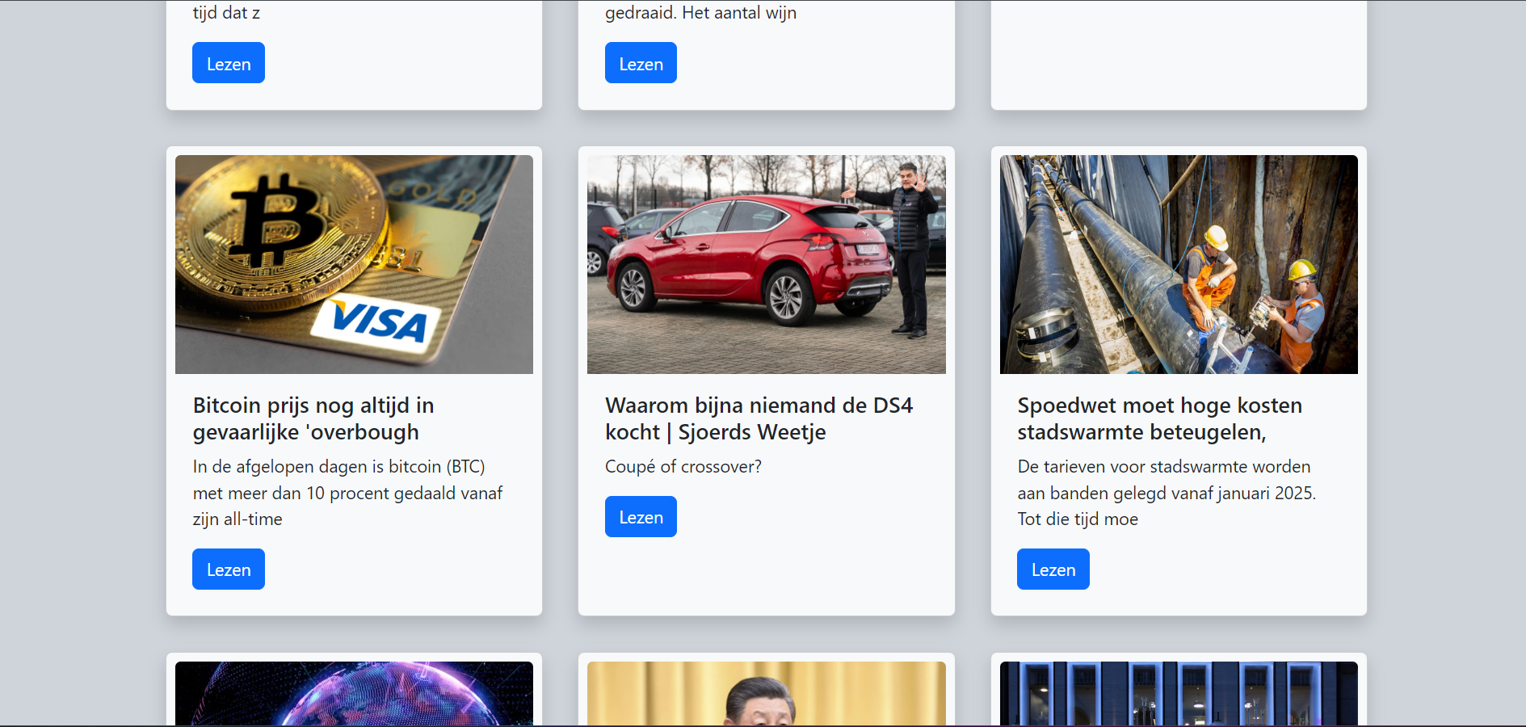
Task: Click the blue-lit building facade image
Action: click(1179, 693)
